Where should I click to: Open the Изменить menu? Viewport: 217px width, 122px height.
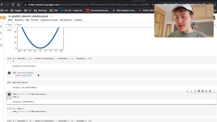tap(19, 20)
